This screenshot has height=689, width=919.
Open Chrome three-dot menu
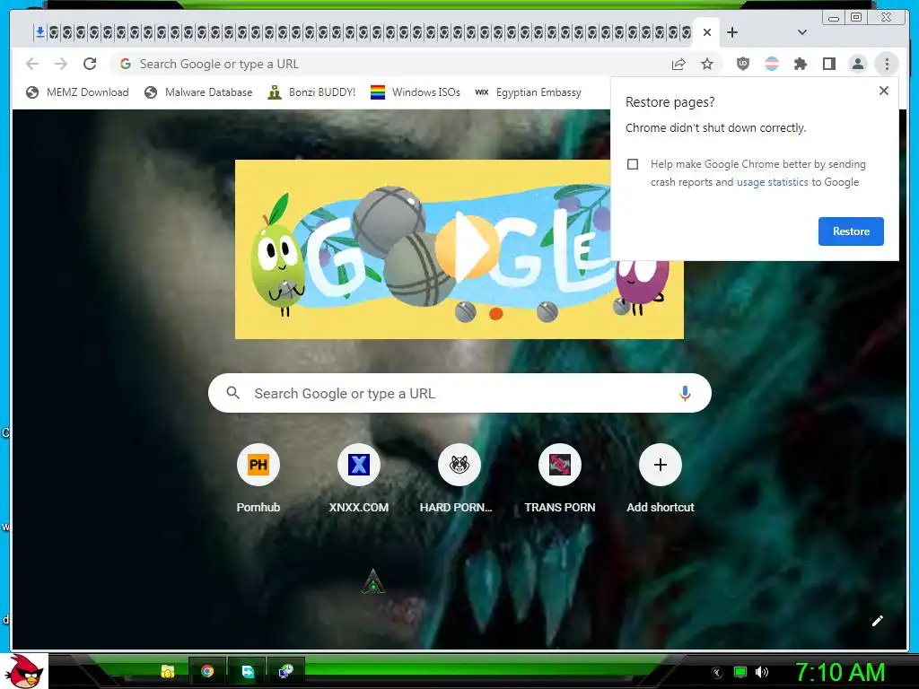[887, 64]
